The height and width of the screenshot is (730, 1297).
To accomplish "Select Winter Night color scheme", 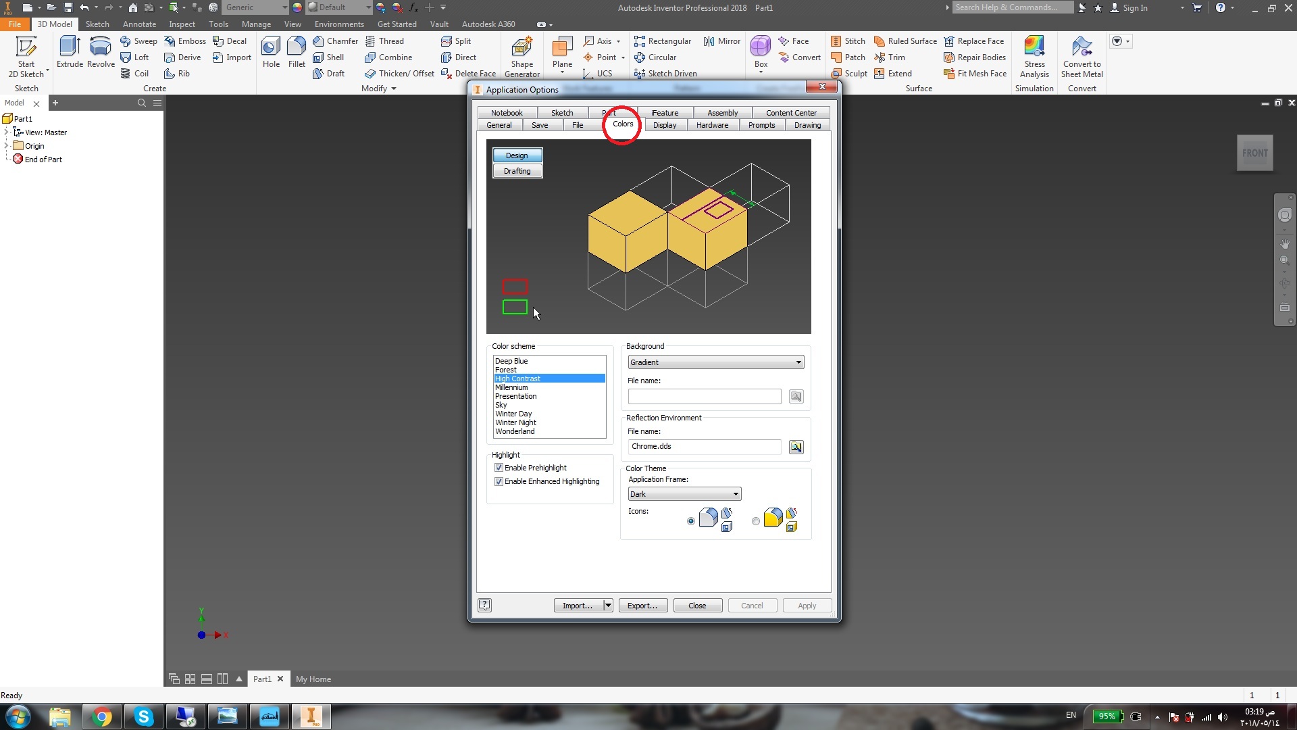I will point(515,422).
